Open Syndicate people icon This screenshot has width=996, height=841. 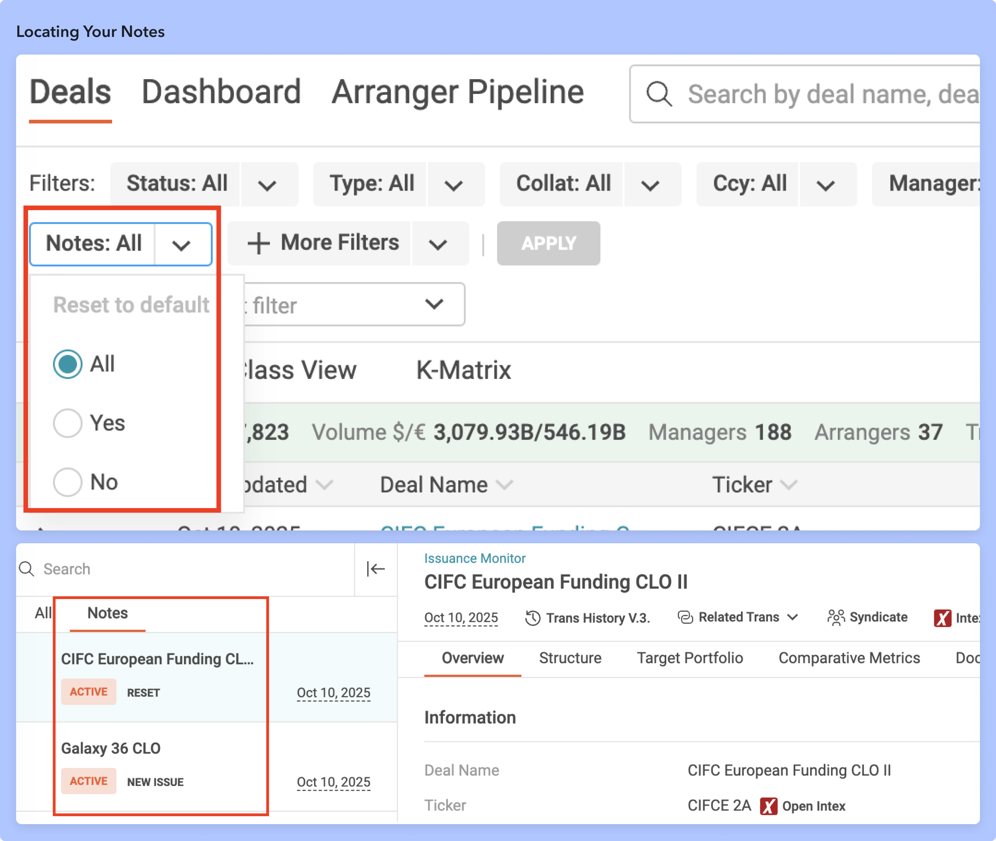pyautogui.click(x=836, y=618)
